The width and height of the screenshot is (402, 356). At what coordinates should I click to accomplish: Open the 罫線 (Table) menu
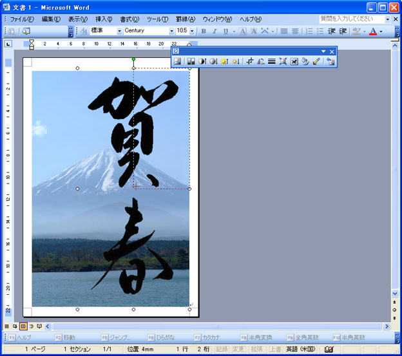tap(186, 19)
